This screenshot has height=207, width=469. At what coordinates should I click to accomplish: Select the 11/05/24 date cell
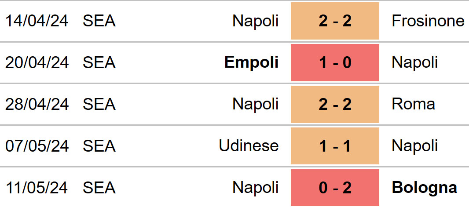pos(37,188)
